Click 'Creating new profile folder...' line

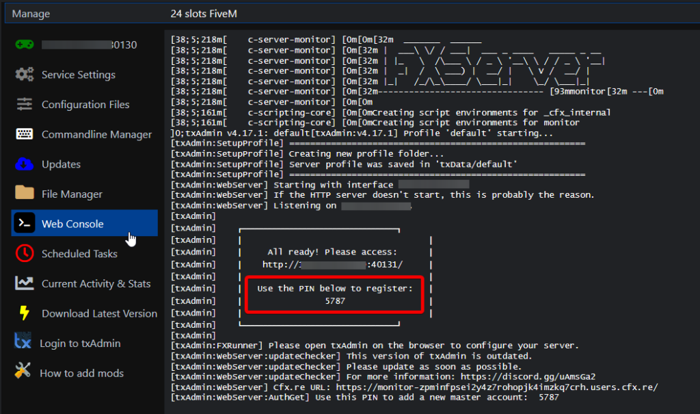[x=366, y=154]
